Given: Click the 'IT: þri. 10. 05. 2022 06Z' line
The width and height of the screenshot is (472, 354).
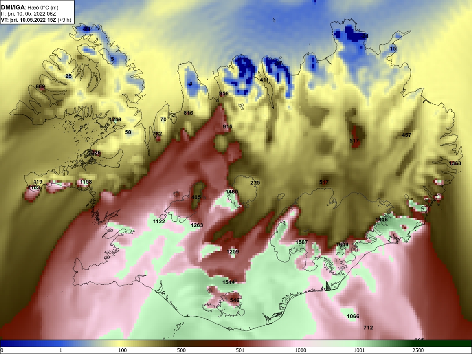Looking at the screenshot, I should pos(28,14).
